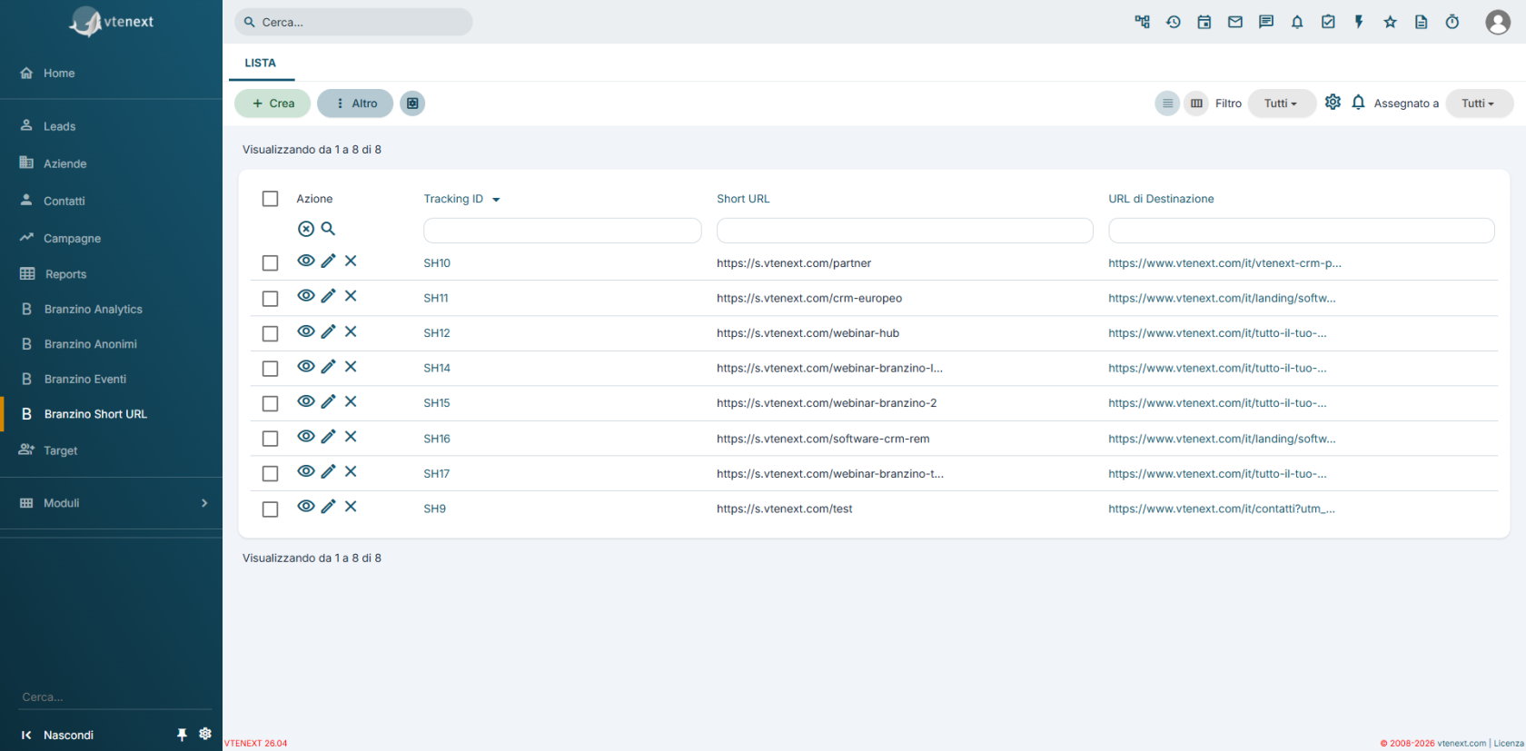1526x751 pixels.
Task: Edit the SH14 record pencil icon
Action: [328, 367]
